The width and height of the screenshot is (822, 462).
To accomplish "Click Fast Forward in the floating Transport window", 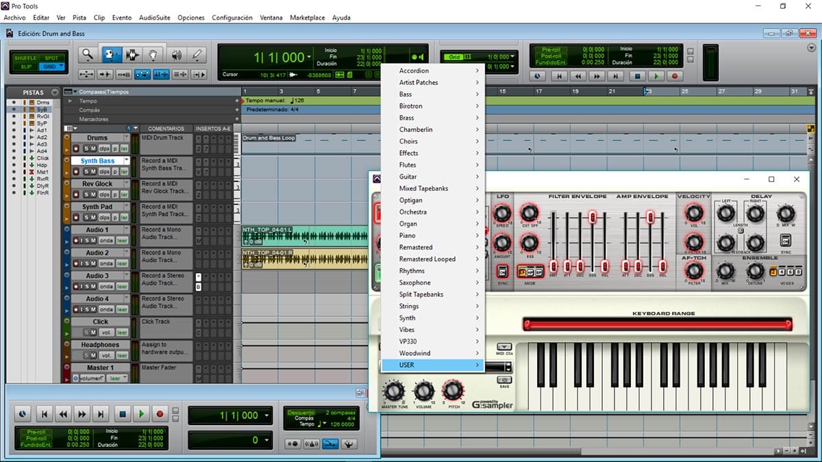I will [x=82, y=414].
